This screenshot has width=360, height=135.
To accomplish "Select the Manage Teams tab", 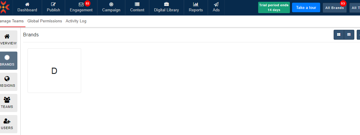I will (x=12, y=21).
